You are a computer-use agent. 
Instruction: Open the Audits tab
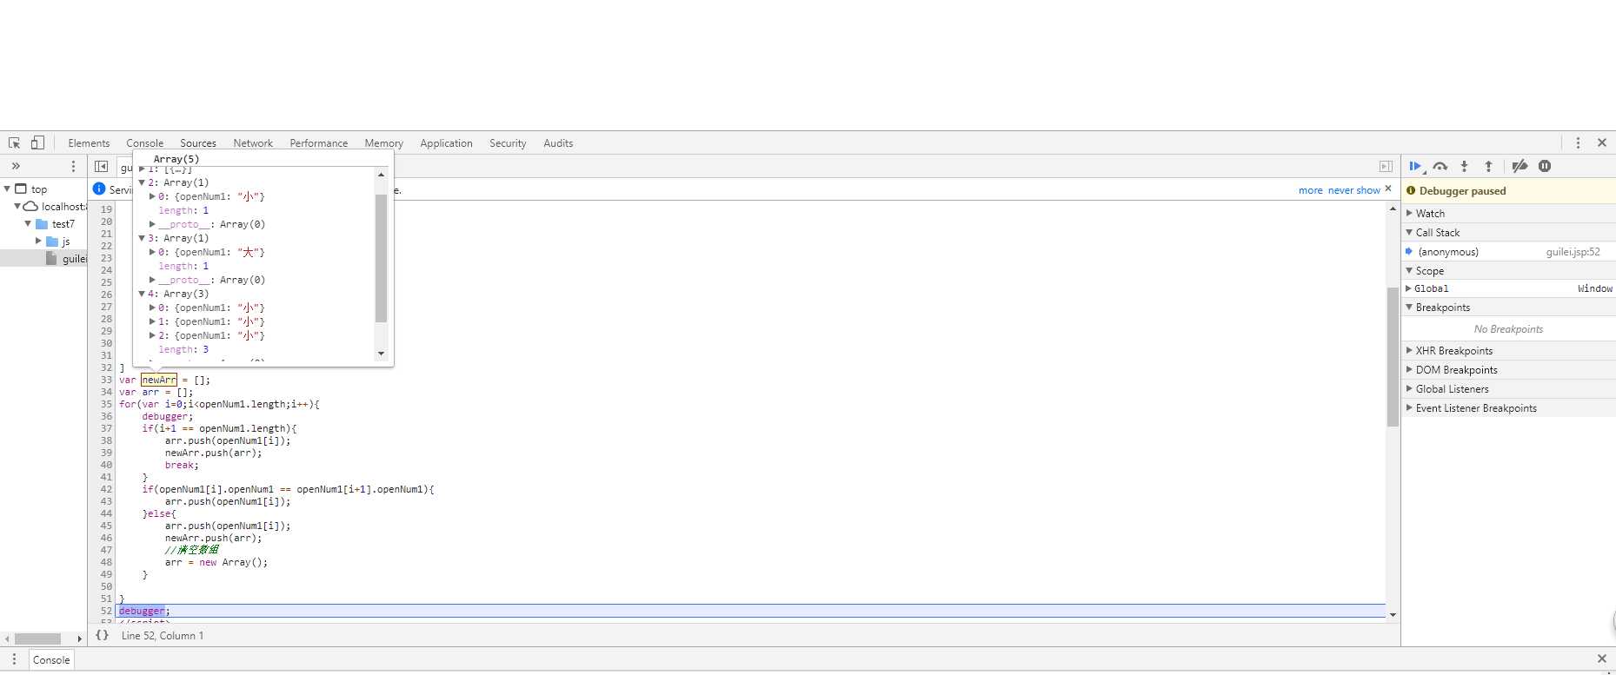[558, 143]
